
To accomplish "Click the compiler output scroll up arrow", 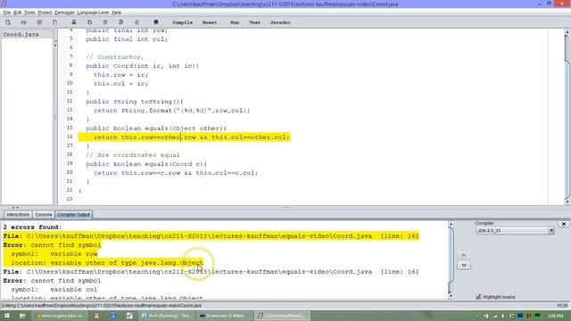I will (451, 224).
